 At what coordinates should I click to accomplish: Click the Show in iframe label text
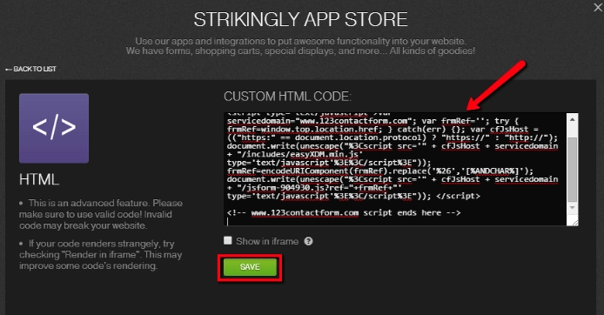(267, 241)
